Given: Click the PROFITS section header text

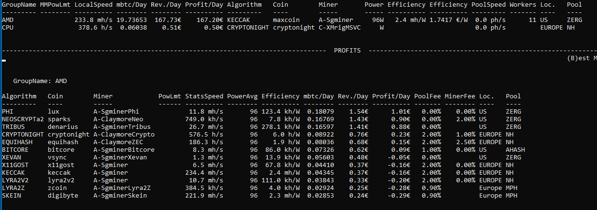Looking at the screenshot, I should point(347,51).
